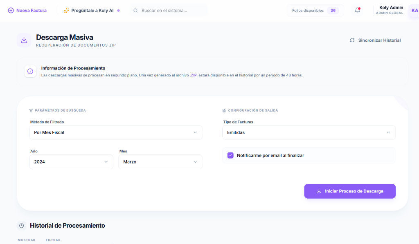The image size is (419, 244).
Task: Open notifications via the bell icon
Action: tap(357, 11)
